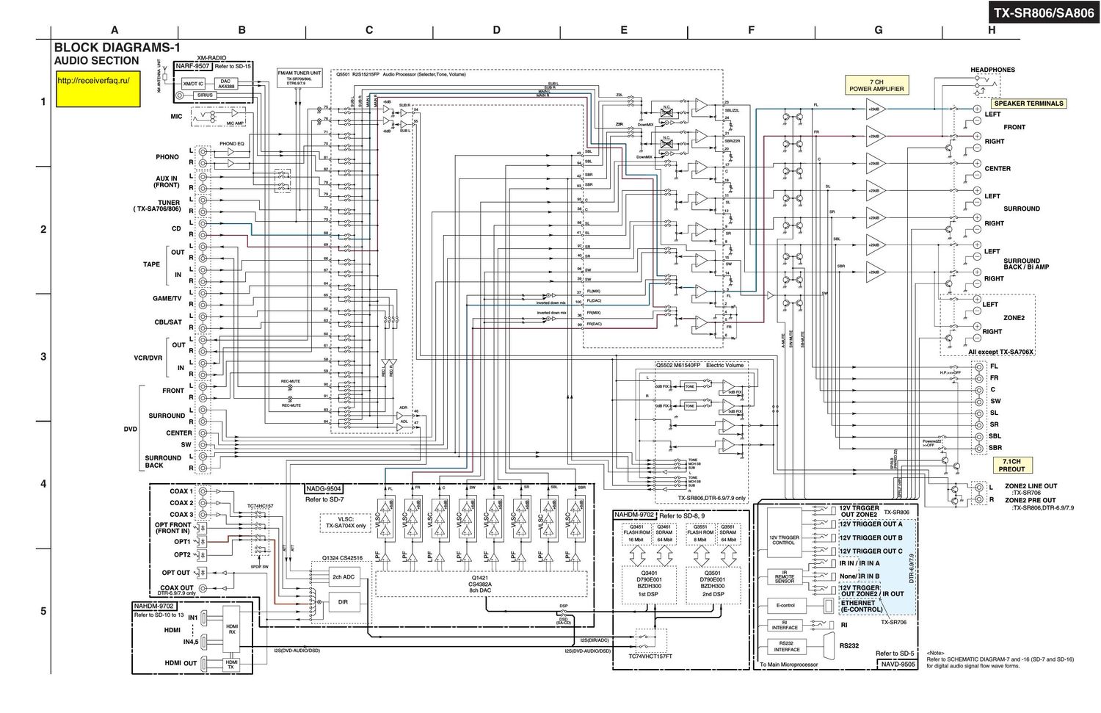Image resolution: width=1101 pixels, height=713 pixels.
Task: Select the PHONO EQ label
Action: click(x=231, y=145)
